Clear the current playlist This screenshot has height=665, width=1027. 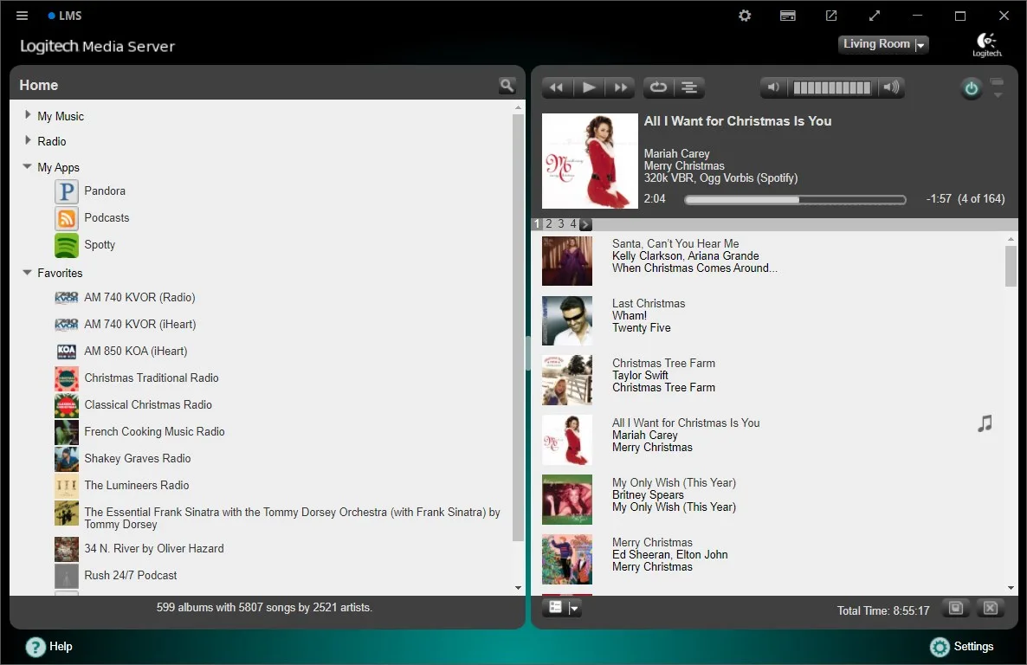pos(991,609)
